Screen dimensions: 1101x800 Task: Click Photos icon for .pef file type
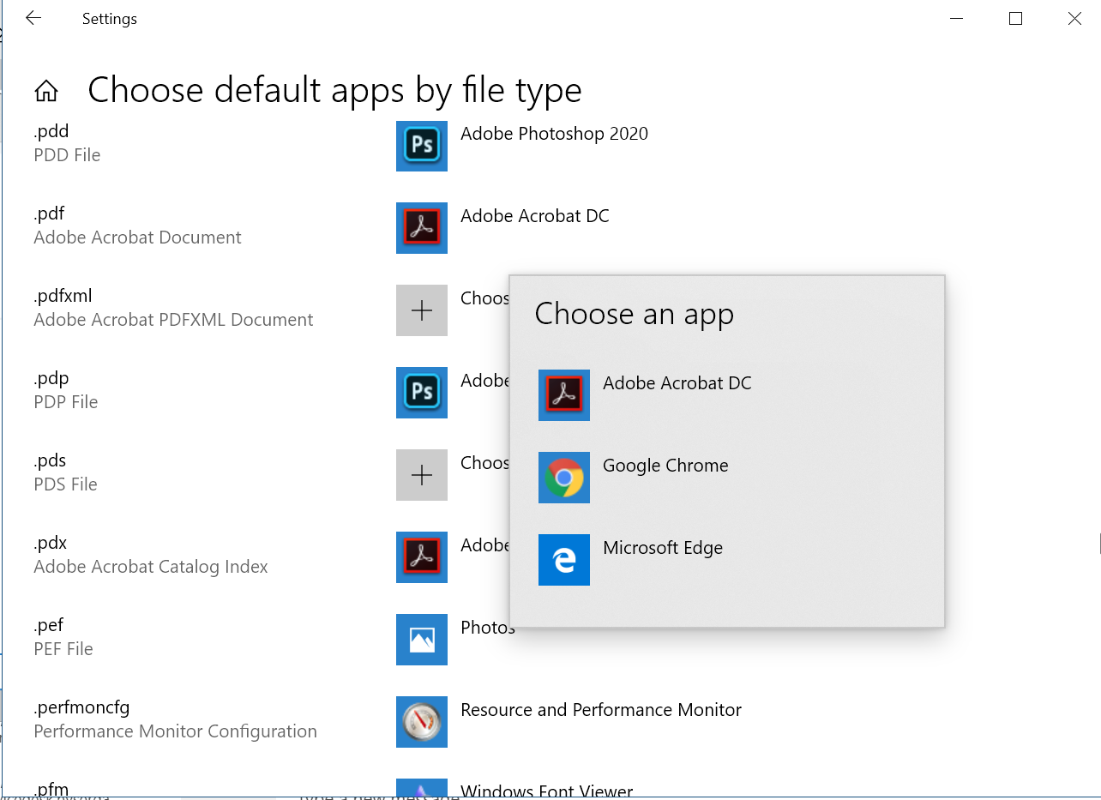422,640
